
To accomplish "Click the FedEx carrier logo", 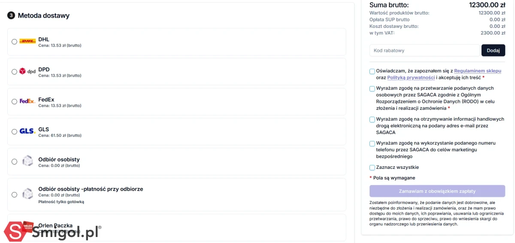I will [x=27, y=102].
